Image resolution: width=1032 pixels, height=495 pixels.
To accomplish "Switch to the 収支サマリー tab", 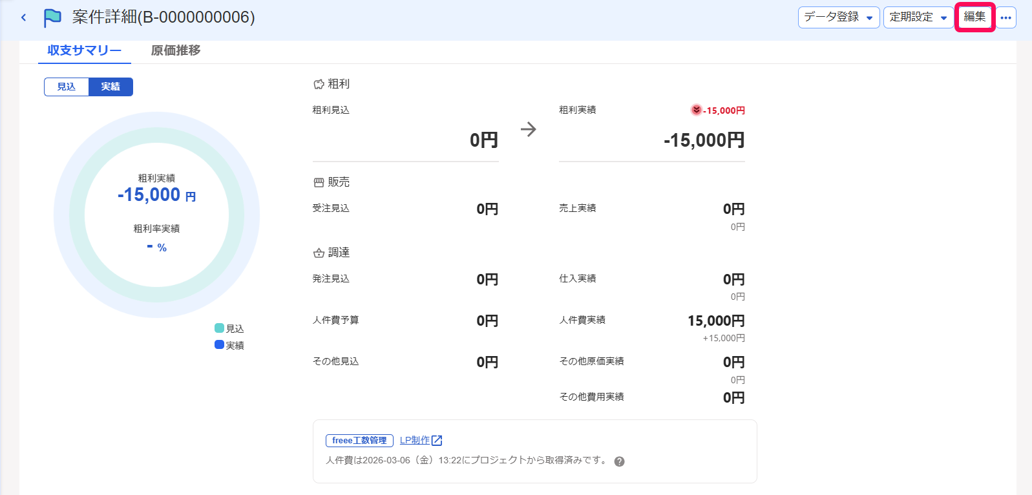I will coord(85,50).
